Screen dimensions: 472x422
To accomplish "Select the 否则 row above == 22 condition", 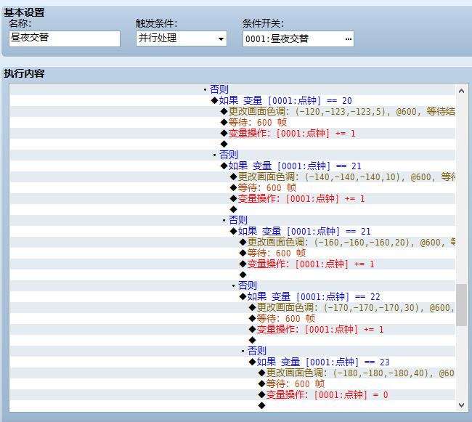I will tap(232, 285).
